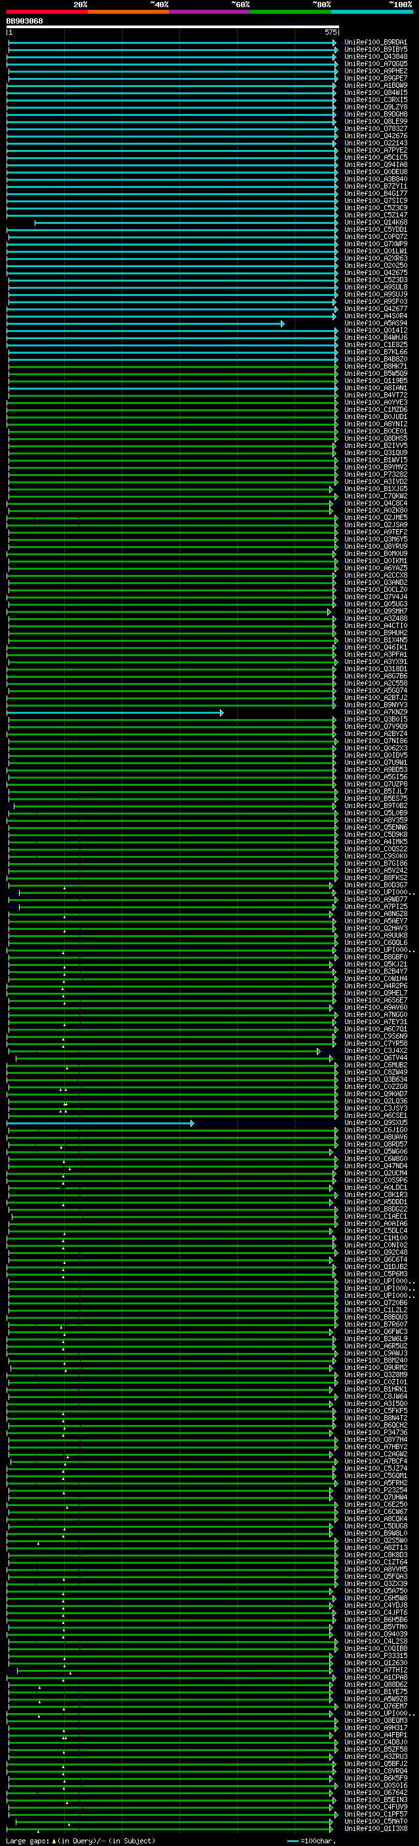Screen dimensions: 419x1846
Task: Click hit label UniRef100_A8V359
Action: tap(375, 821)
